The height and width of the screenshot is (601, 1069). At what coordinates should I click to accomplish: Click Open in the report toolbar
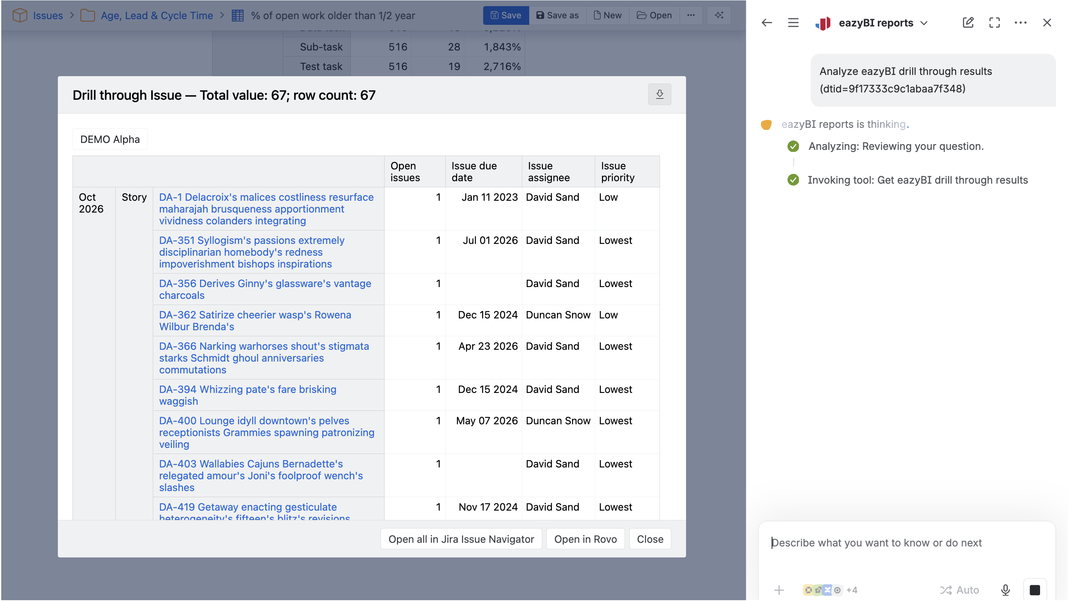tap(653, 15)
